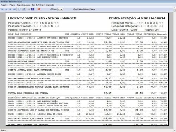The width and height of the screenshot is (176, 132).
Task: Select the 000176-ADPTADOR USB P CATÃO DE MEMORIA row
Action: pos(88,110)
